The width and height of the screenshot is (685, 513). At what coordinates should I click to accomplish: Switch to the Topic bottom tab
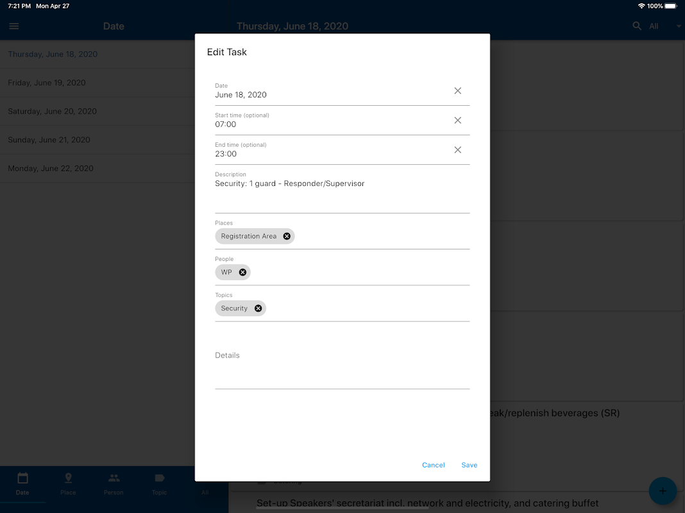(x=160, y=484)
